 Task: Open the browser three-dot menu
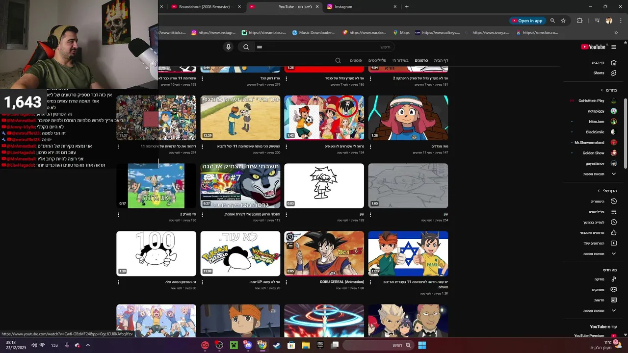tap(621, 21)
